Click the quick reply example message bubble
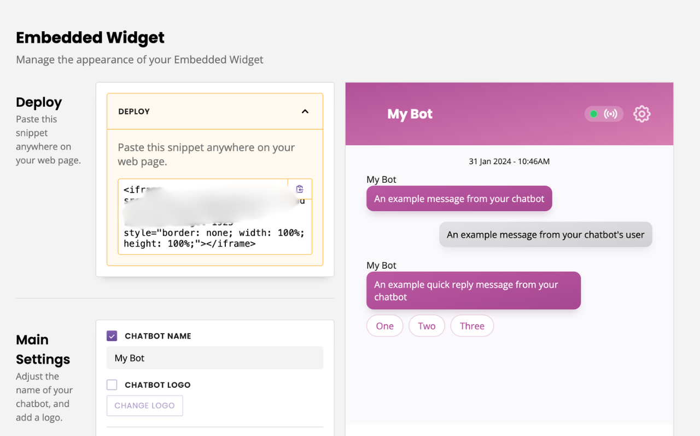Viewport: 700px width, 436px height. 474,290
